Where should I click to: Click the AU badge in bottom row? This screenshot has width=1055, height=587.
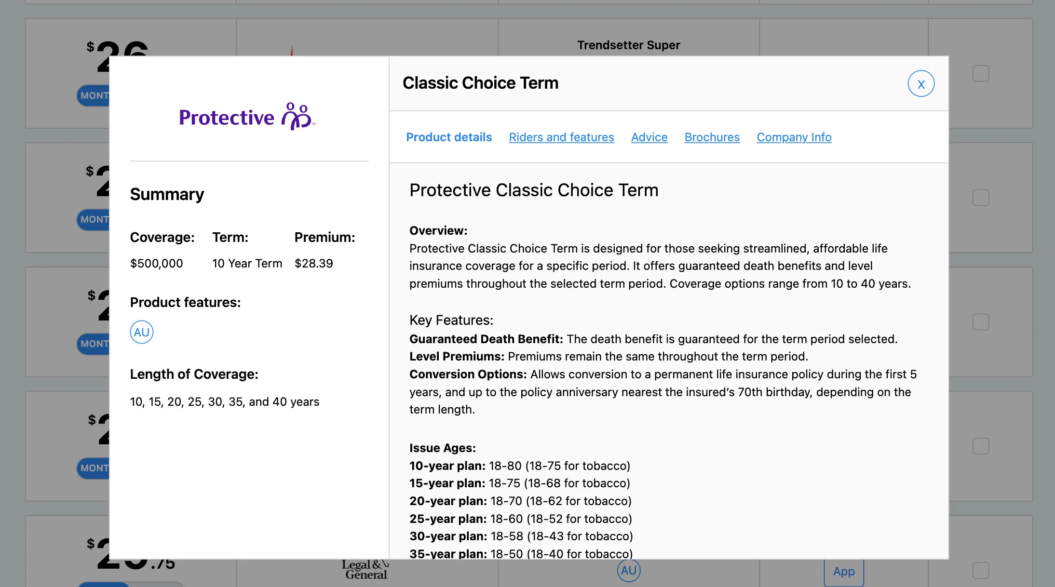tap(629, 570)
